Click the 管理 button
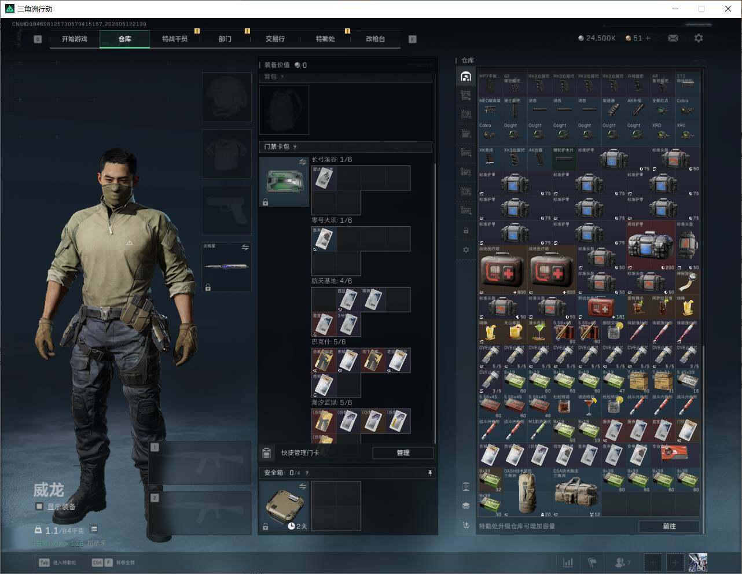Screen dimensions: 742x574 [x=403, y=452]
